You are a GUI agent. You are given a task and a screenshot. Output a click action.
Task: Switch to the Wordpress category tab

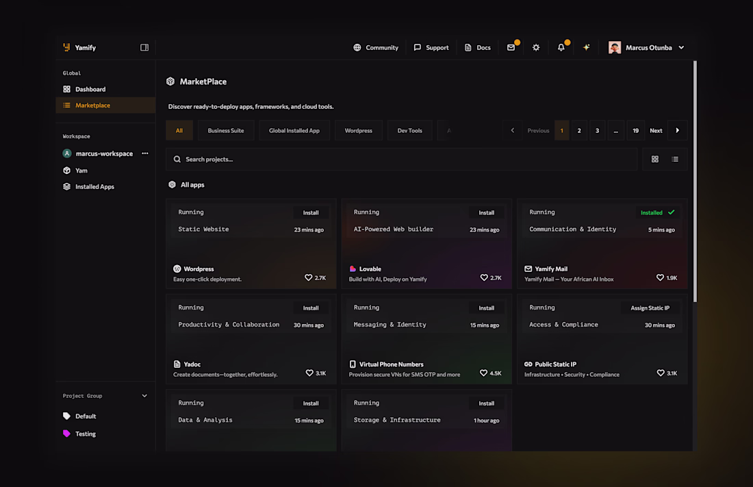[x=358, y=130]
